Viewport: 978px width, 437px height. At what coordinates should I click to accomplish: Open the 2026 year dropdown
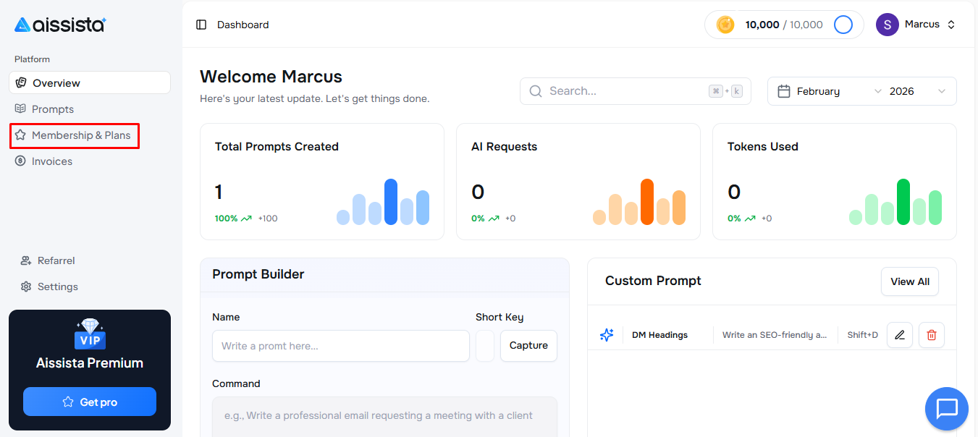[916, 91]
